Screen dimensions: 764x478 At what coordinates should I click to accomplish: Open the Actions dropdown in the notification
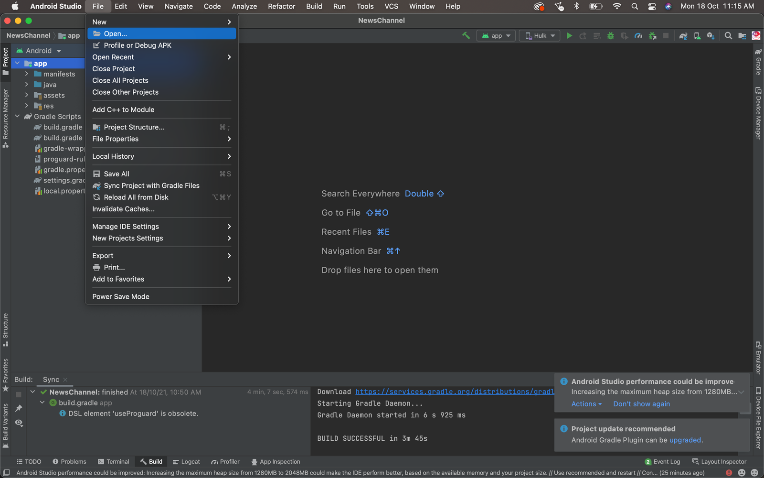[x=586, y=404]
